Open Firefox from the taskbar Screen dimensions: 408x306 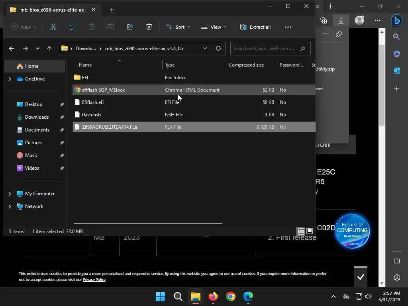coord(213,296)
